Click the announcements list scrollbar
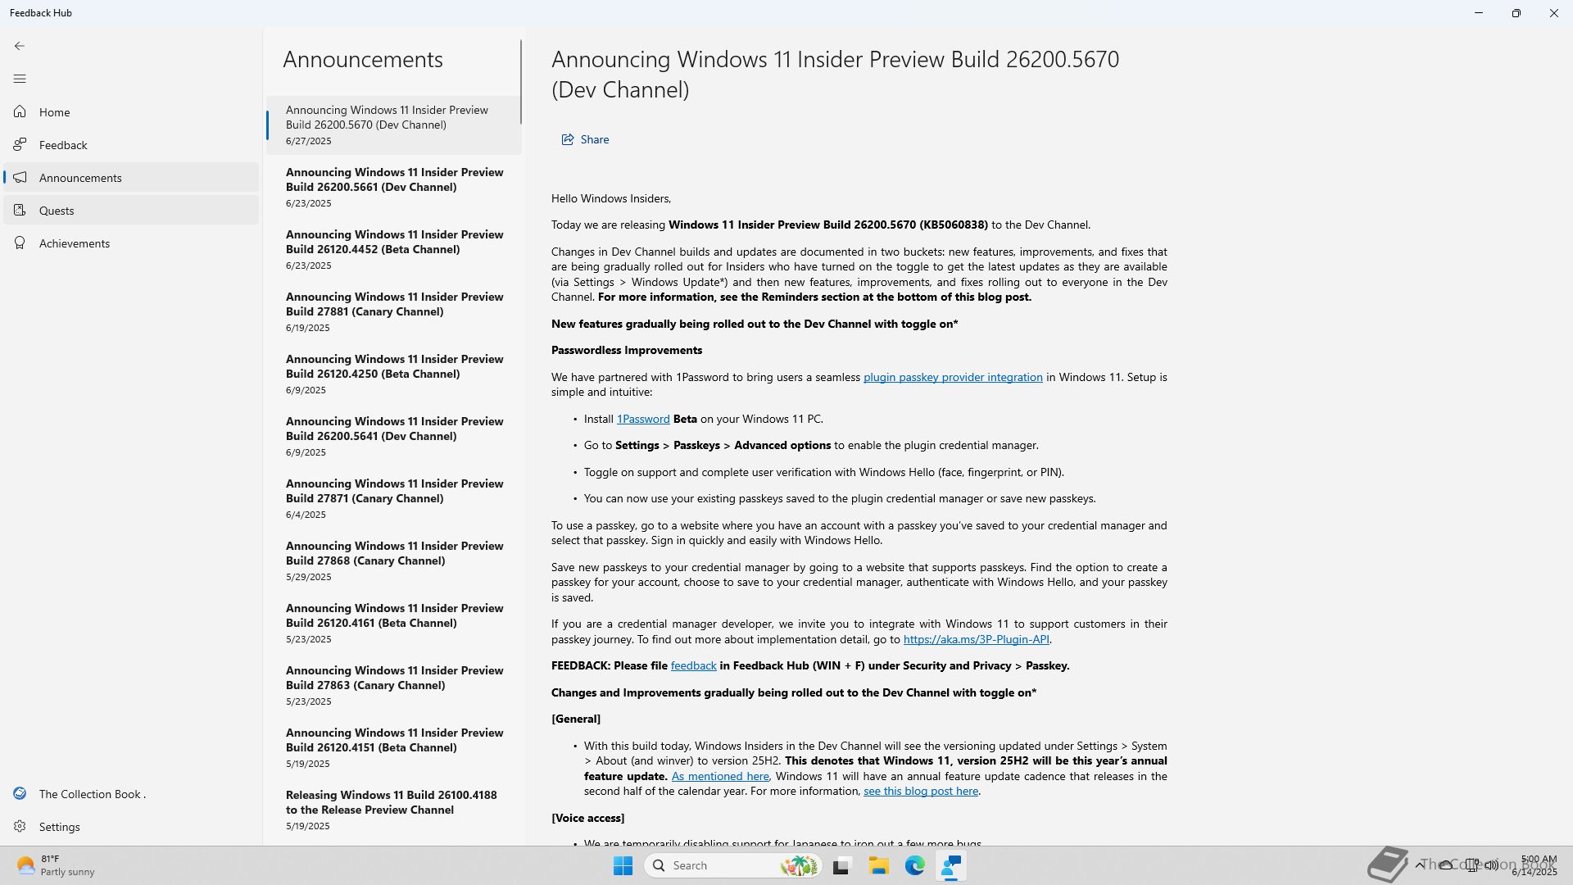The image size is (1573, 885). click(520, 82)
